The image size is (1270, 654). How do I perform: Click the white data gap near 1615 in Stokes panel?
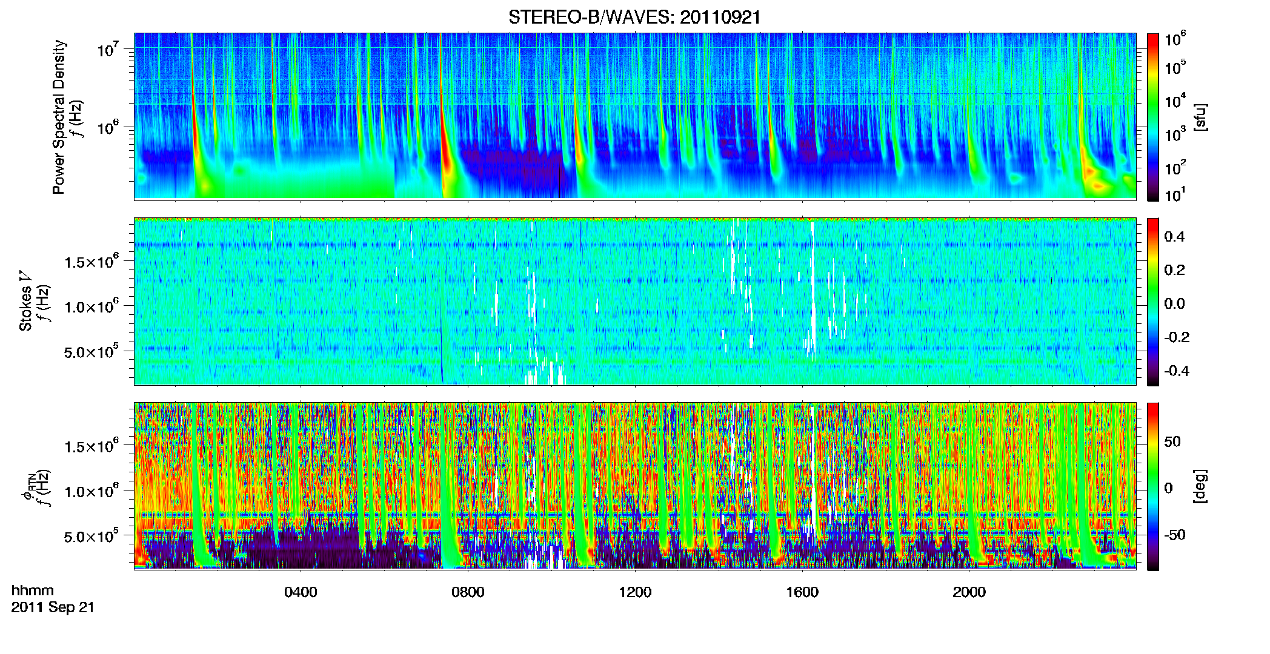point(813,291)
